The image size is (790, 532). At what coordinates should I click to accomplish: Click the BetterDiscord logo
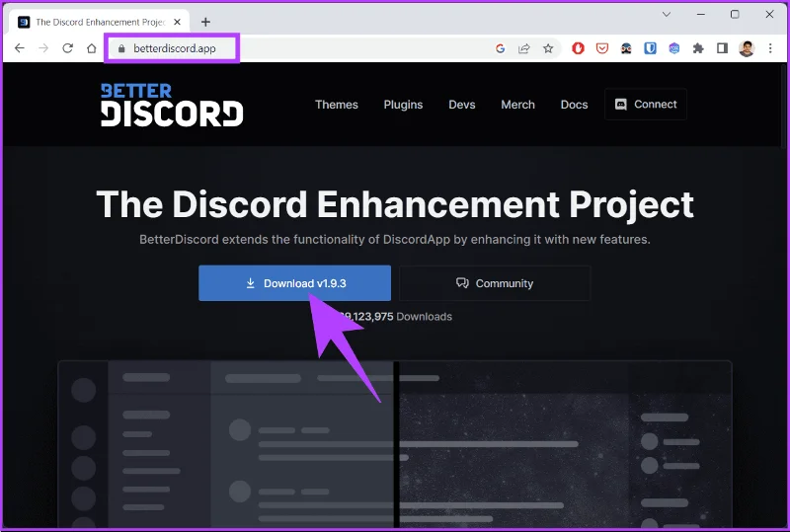(172, 105)
